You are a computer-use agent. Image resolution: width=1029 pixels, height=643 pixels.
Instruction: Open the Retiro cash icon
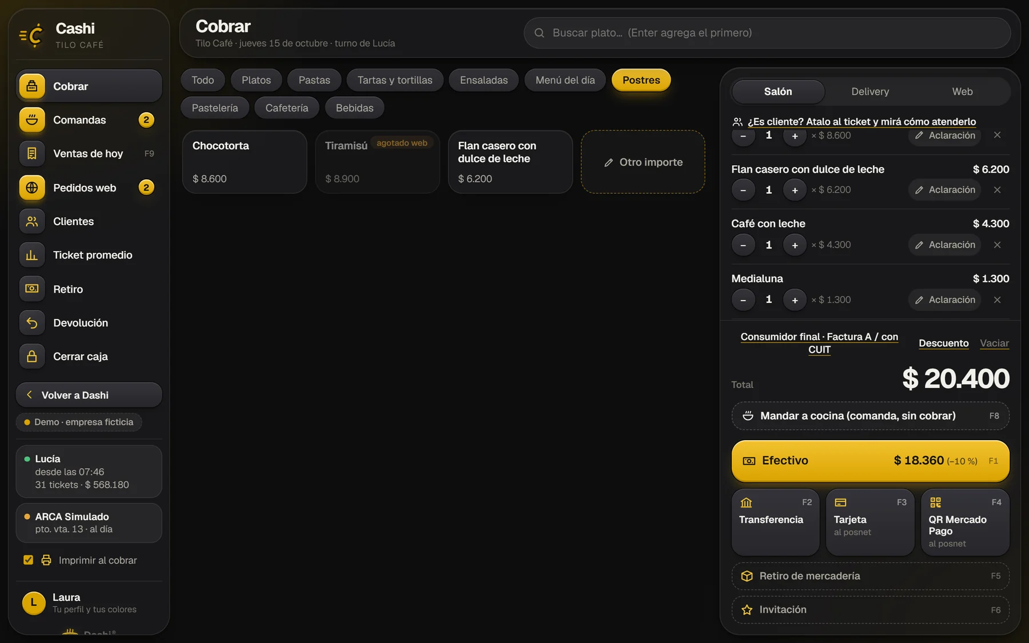[x=32, y=289]
